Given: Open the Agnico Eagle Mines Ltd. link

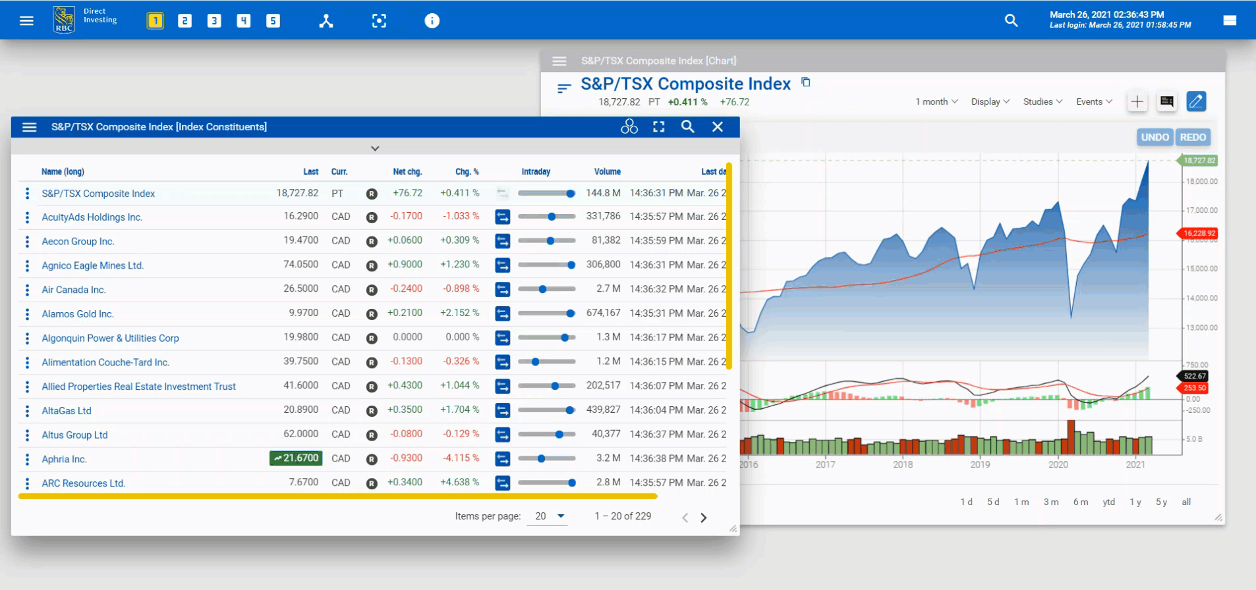Looking at the screenshot, I should (92, 265).
